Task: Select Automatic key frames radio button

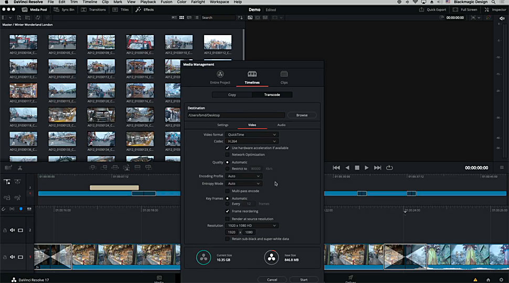Action: pos(227,199)
